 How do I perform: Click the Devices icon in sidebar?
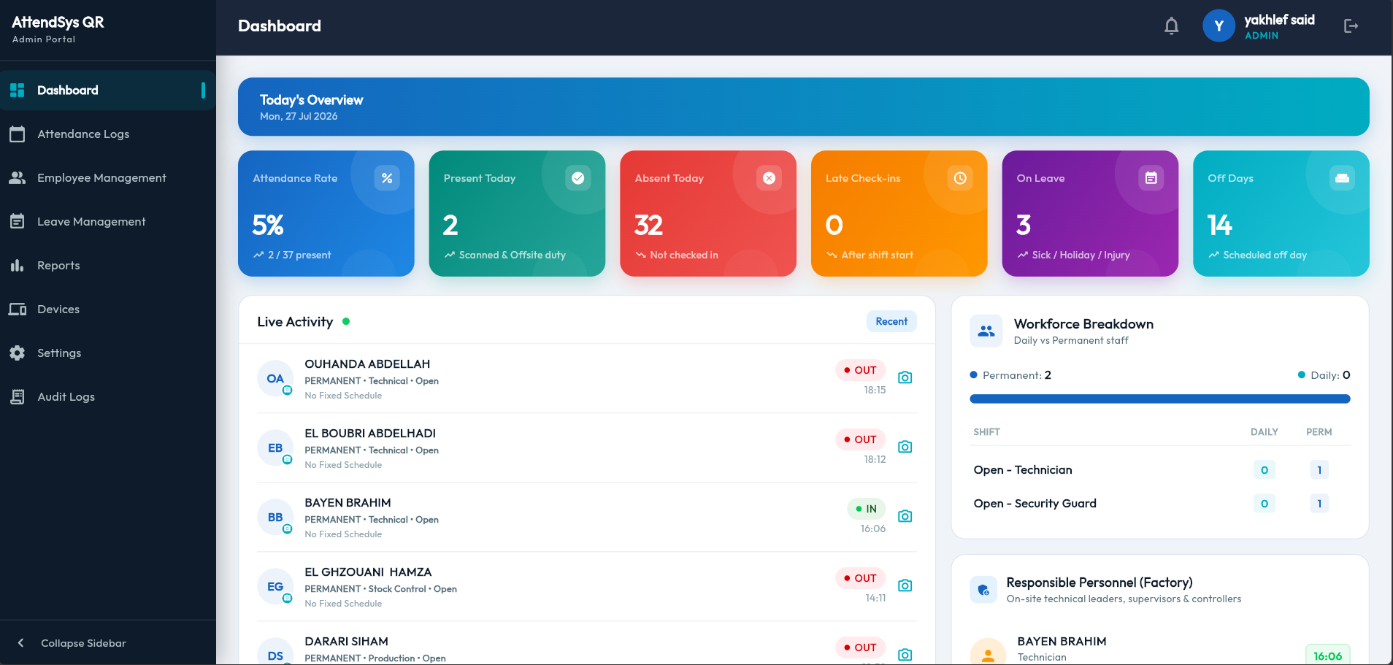(x=18, y=310)
